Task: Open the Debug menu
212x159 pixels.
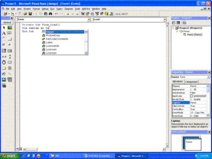Action: coord(45,9)
